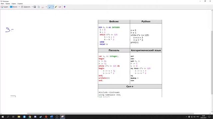Open Zoom app from taskbar
Screen dimensions: 213x119
[24, 117]
